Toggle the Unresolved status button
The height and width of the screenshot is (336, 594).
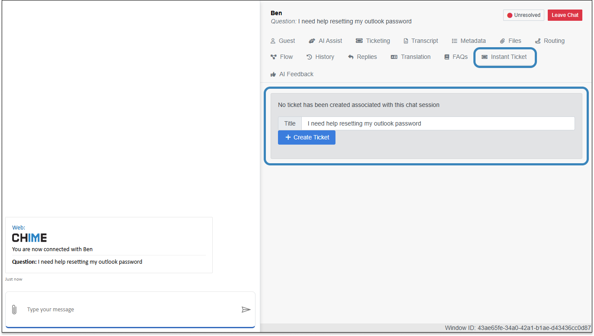coord(524,15)
